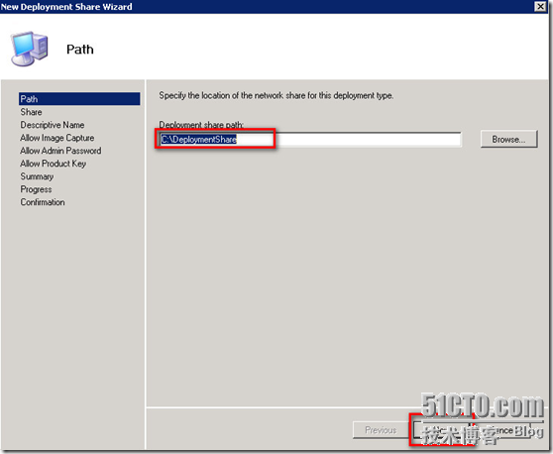This screenshot has width=553, height=454.
Task: Select the Share step in the sidebar
Action: click(31, 112)
